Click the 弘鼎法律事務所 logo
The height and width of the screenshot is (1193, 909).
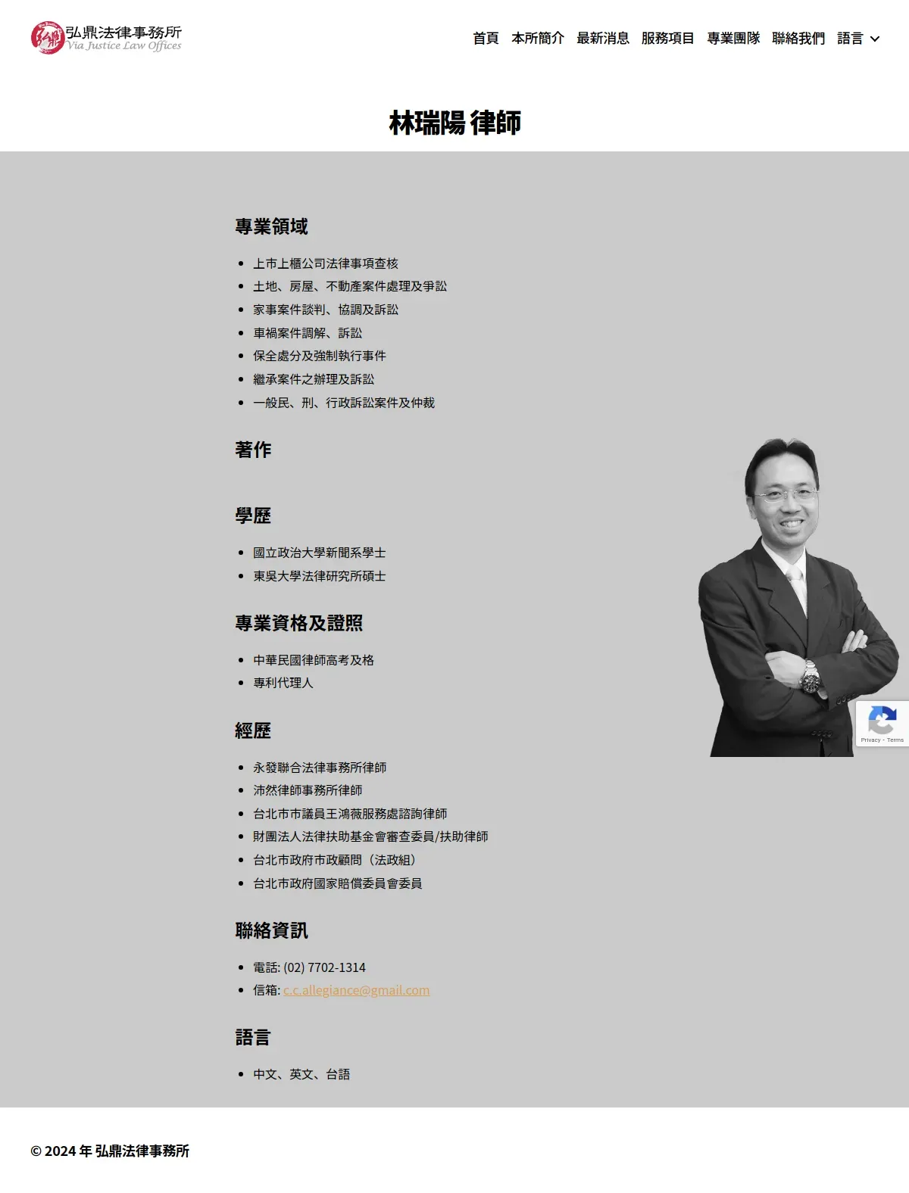(106, 38)
